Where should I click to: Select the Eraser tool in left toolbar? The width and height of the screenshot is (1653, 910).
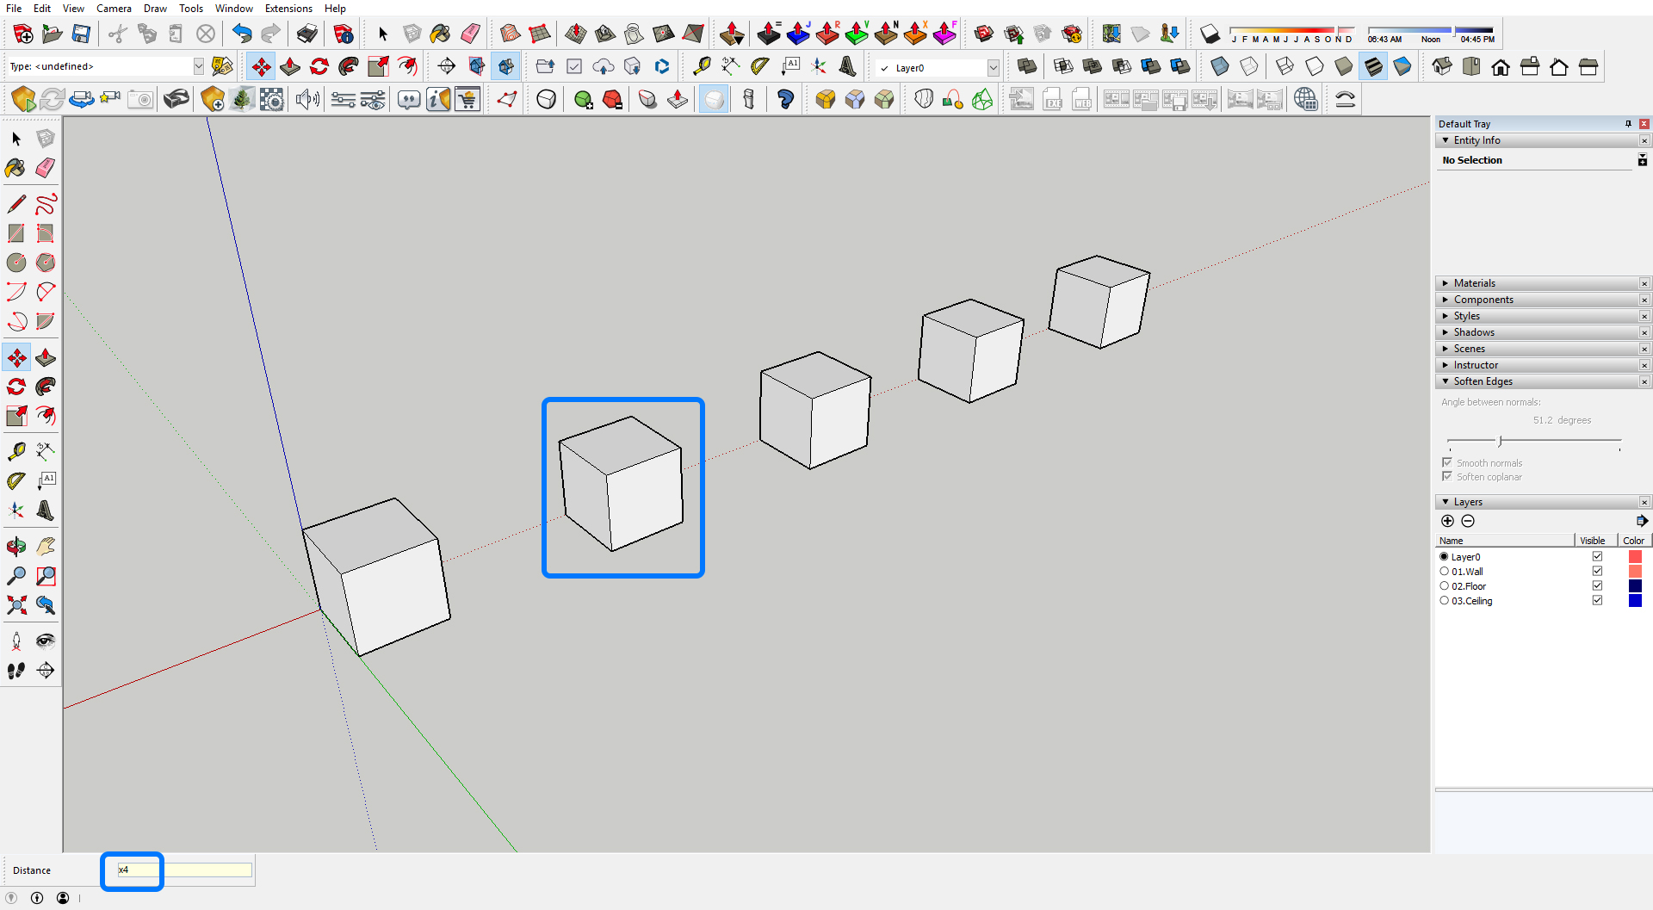(x=46, y=168)
